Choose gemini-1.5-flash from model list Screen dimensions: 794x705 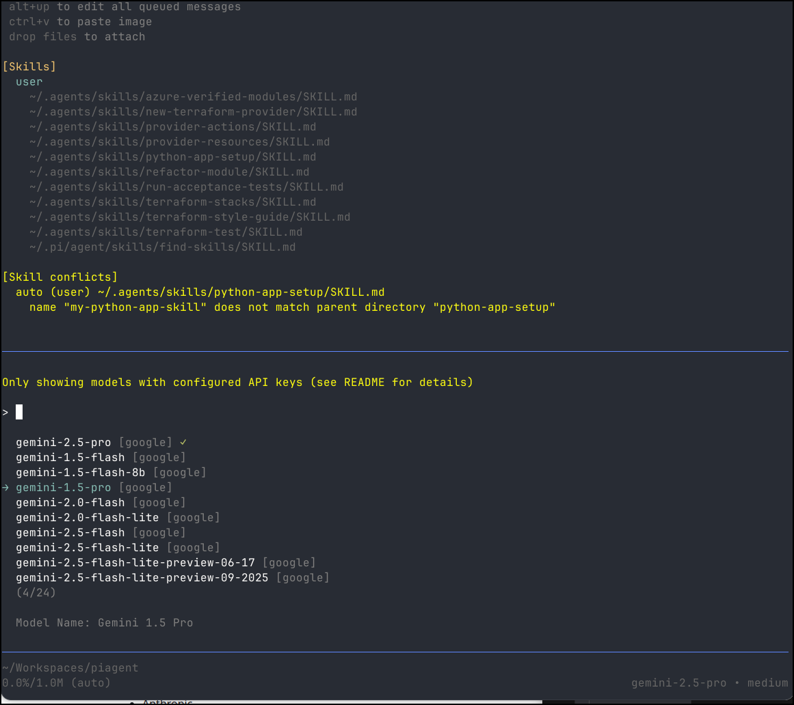pos(70,458)
